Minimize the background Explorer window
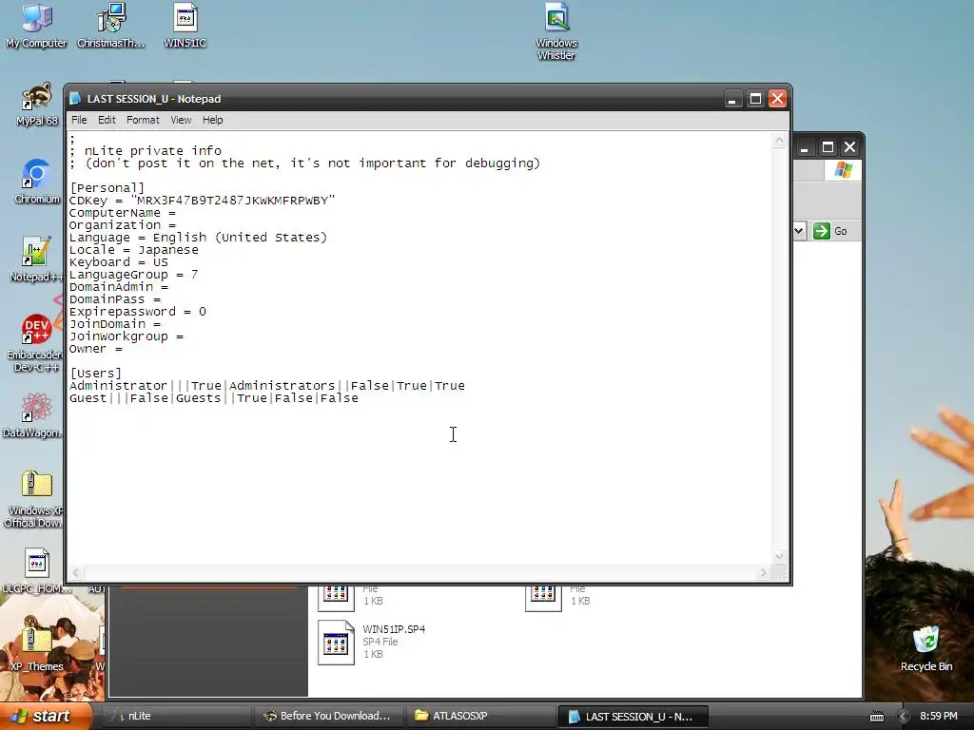Screen dimensions: 974x730 pos(805,147)
